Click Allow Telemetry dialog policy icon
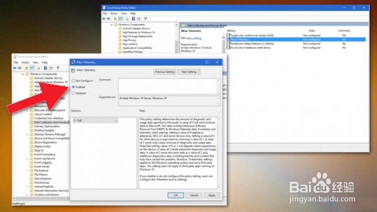377x212 pixels. tap(73, 70)
